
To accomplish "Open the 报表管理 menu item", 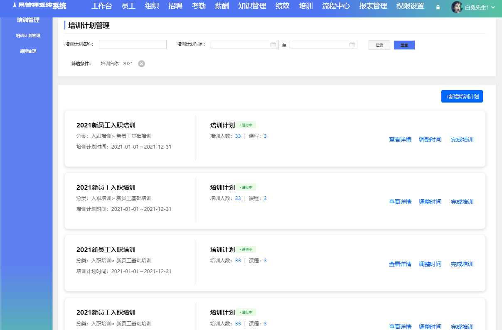I will (373, 6).
